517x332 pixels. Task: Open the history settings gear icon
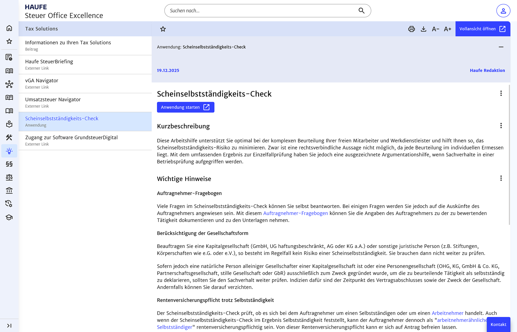[x=9, y=204]
